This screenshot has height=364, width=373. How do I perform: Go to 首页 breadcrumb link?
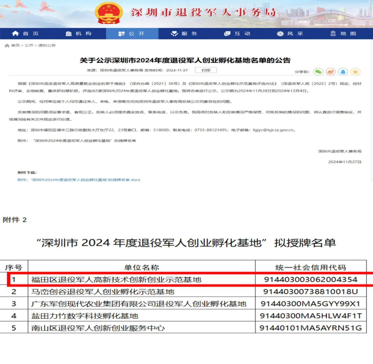pos(15,45)
